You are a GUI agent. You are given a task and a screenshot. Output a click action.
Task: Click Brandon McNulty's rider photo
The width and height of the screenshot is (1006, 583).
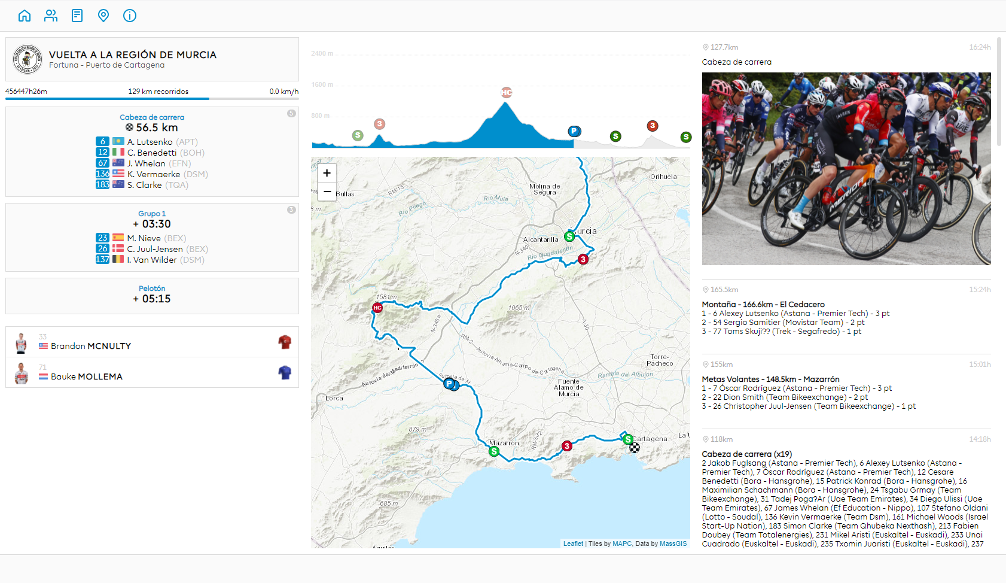pos(21,342)
